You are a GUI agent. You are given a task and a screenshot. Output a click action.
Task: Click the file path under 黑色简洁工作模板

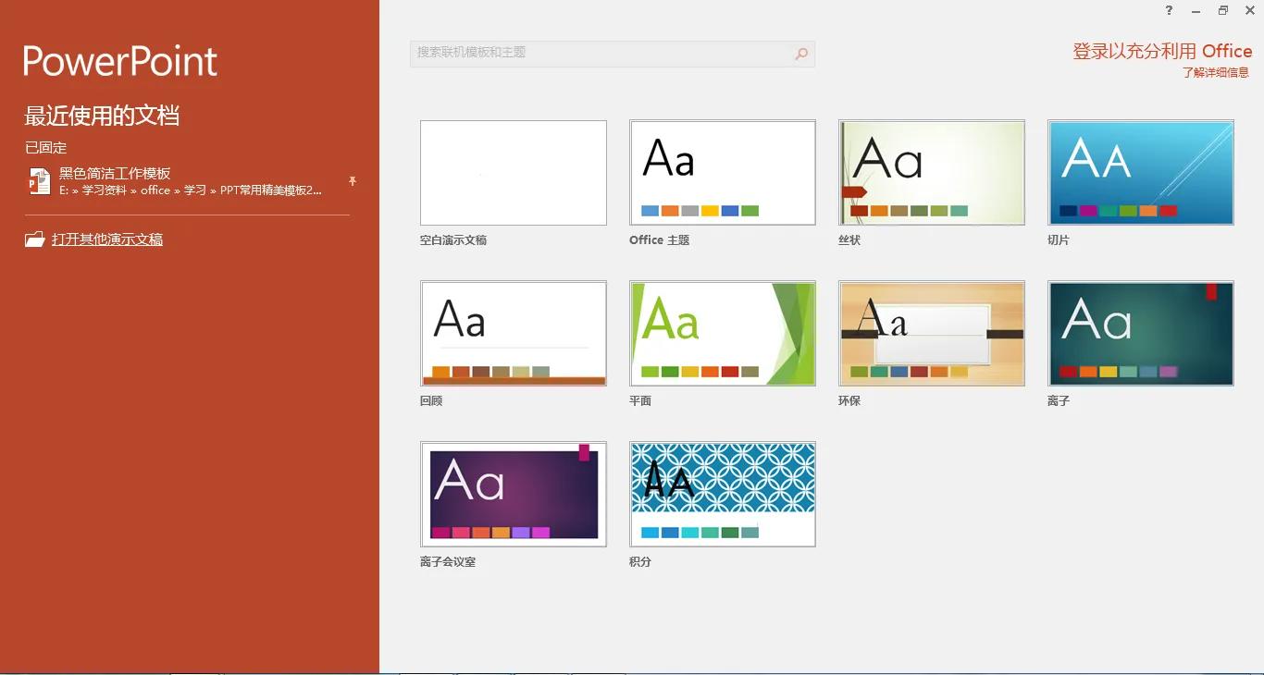pos(191,190)
